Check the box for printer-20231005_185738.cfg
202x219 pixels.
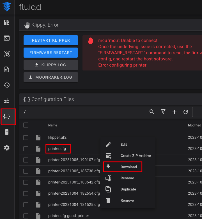(26, 171)
